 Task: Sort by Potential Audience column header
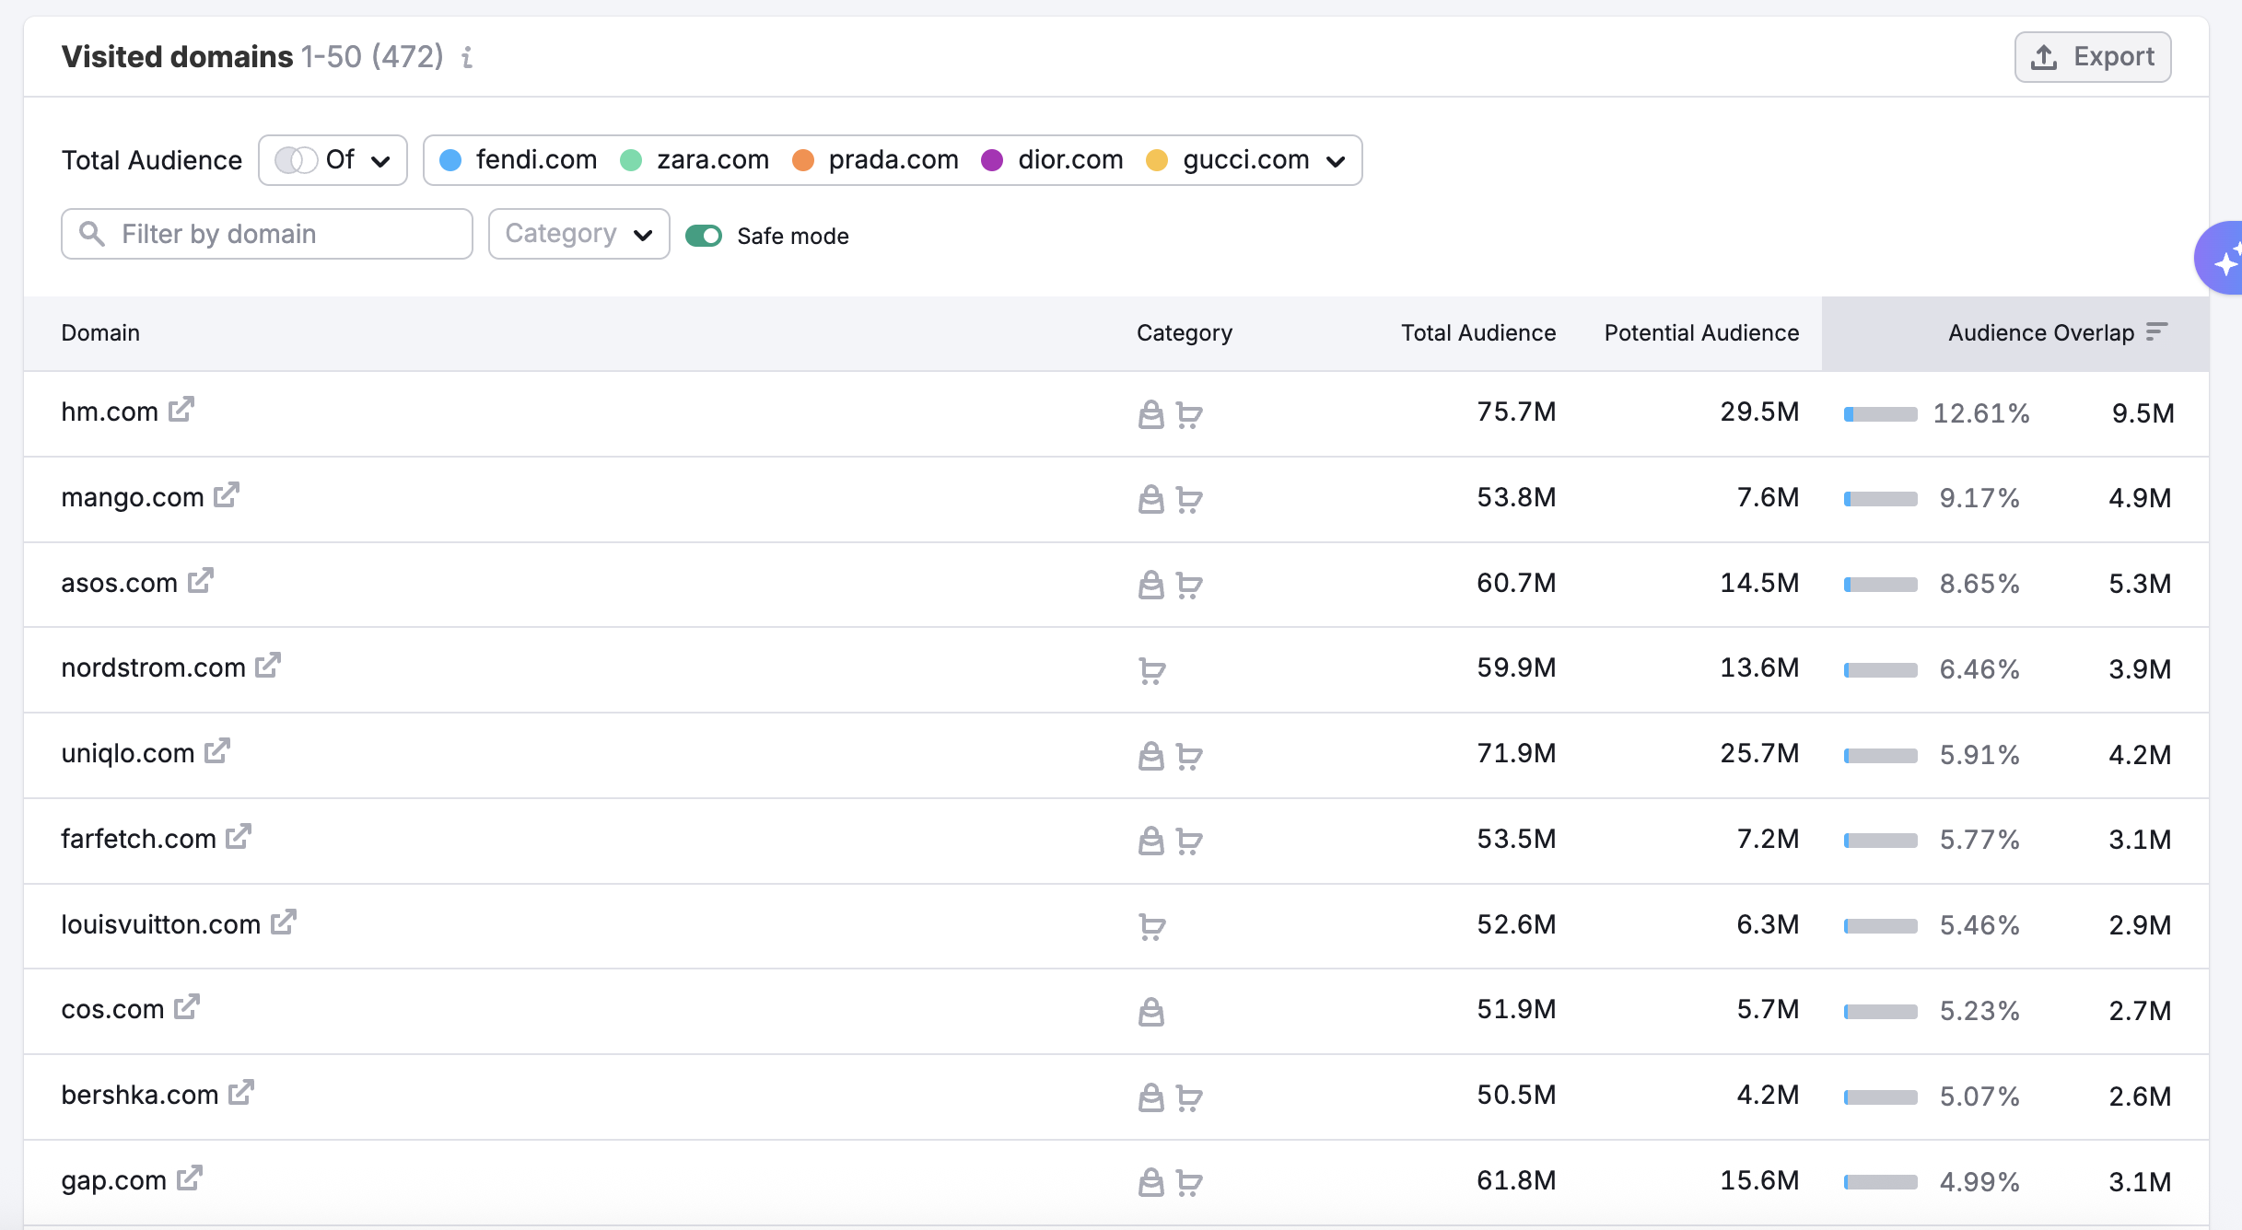click(1700, 332)
